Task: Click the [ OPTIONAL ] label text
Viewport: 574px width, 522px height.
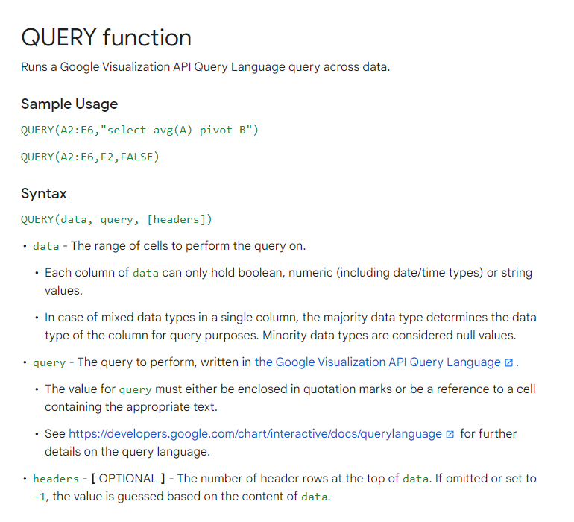Action: tap(127, 479)
